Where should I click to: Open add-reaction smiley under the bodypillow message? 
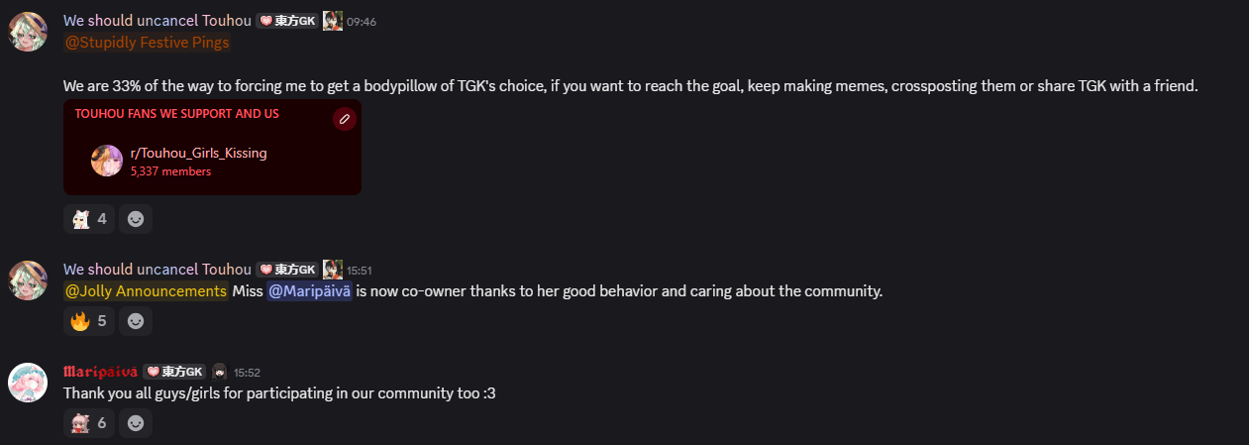136,219
